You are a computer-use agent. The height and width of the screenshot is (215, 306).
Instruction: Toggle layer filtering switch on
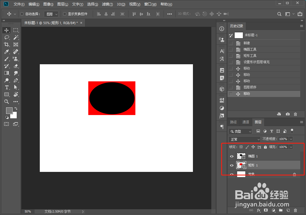pyautogui.click(x=292, y=131)
